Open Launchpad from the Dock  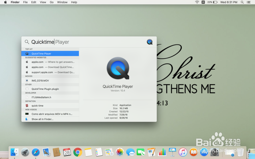pyautogui.click(x=25, y=152)
